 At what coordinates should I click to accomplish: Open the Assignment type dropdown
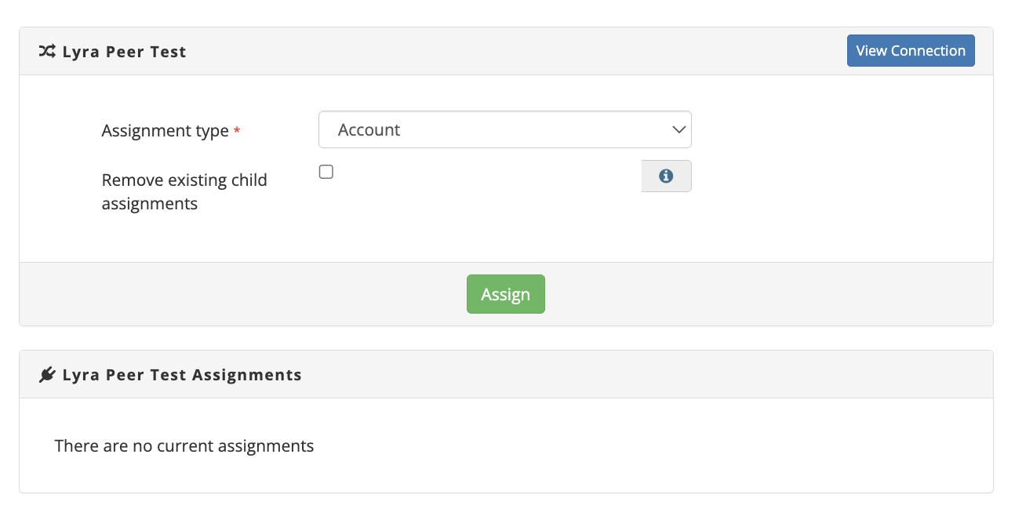(504, 130)
